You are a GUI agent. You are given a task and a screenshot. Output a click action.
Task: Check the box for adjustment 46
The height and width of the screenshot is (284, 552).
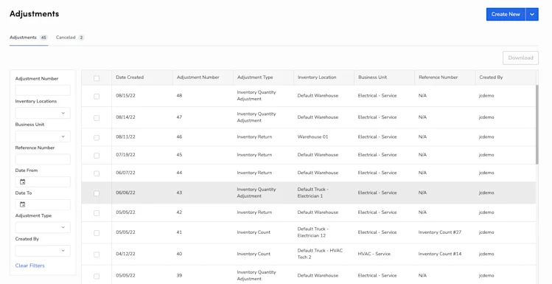tap(97, 137)
